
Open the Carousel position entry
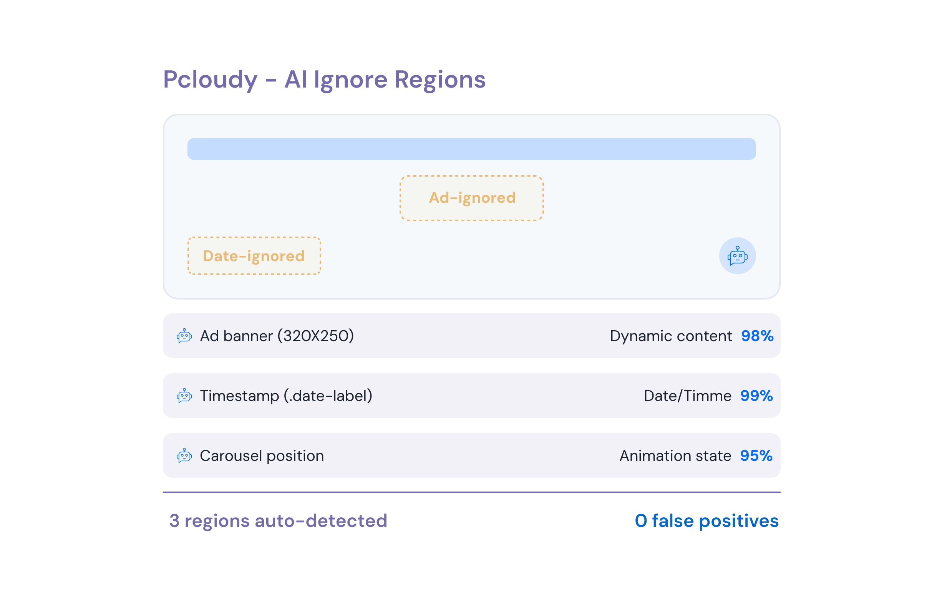[262, 455]
